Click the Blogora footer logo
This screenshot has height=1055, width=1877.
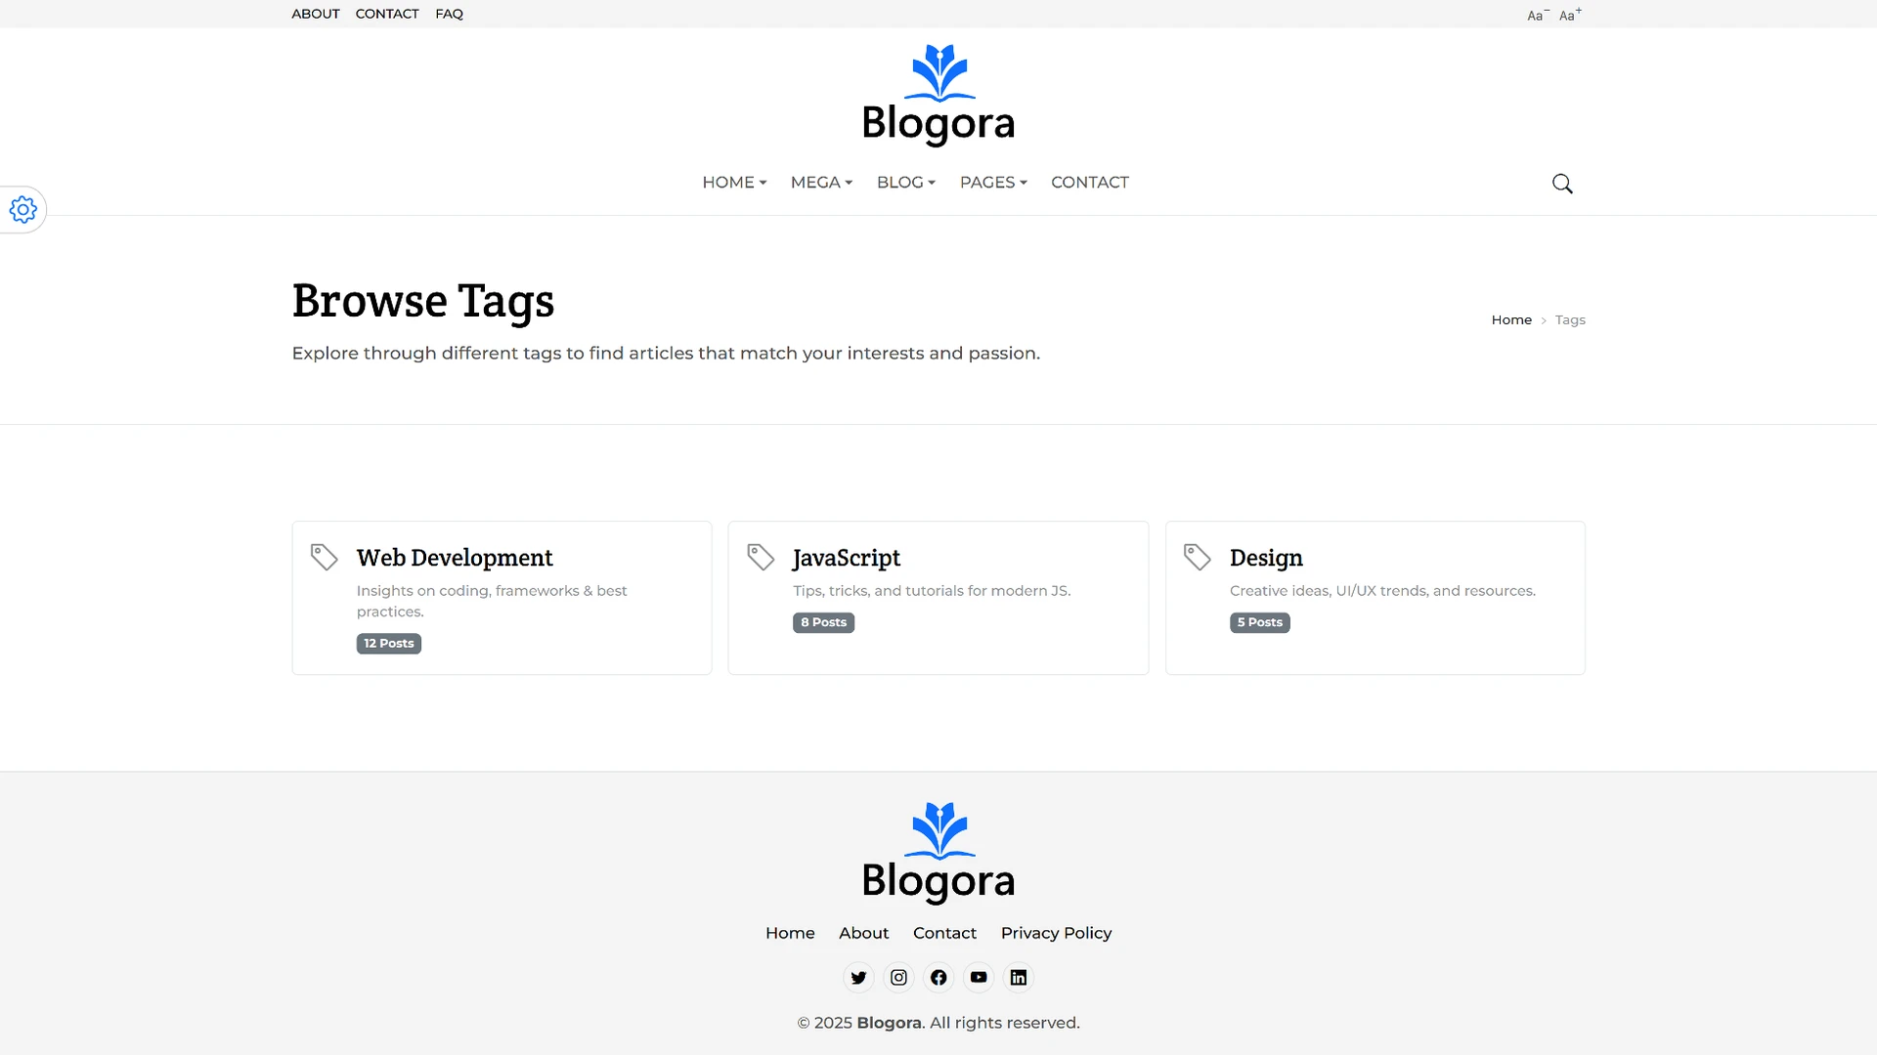(938, 853)
